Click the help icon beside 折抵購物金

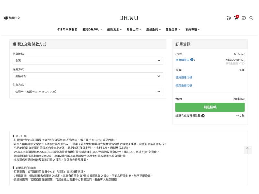pyautogui.click(x=192, y=60)
